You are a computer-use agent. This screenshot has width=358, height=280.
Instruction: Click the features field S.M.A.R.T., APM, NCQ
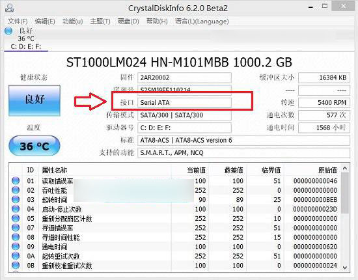(243, 153)
